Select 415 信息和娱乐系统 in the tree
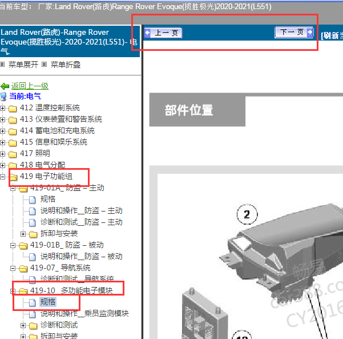 [x=54, y=142]
